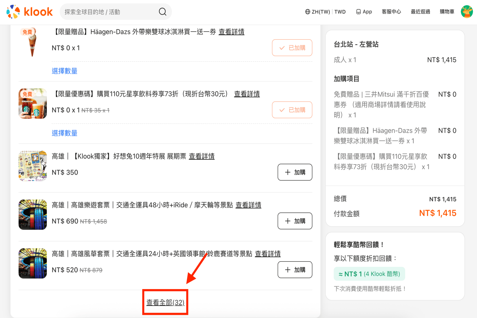Image resolution: width=477 pixels, height=318 pixels.
Task: Click the plus icon for 高雄風華套票
Action: (288, 270)
